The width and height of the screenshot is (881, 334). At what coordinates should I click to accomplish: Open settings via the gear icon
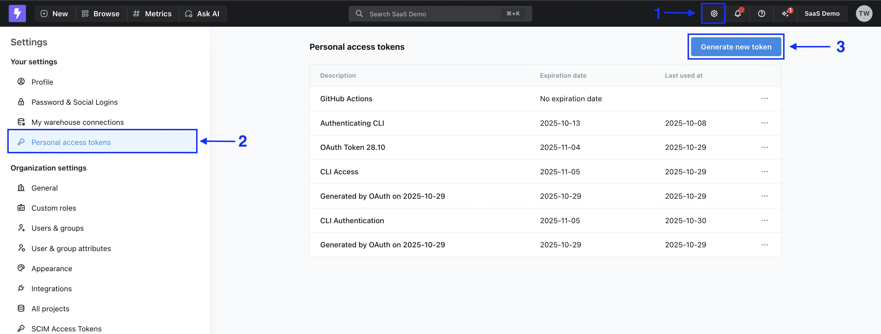pos(713,14)
